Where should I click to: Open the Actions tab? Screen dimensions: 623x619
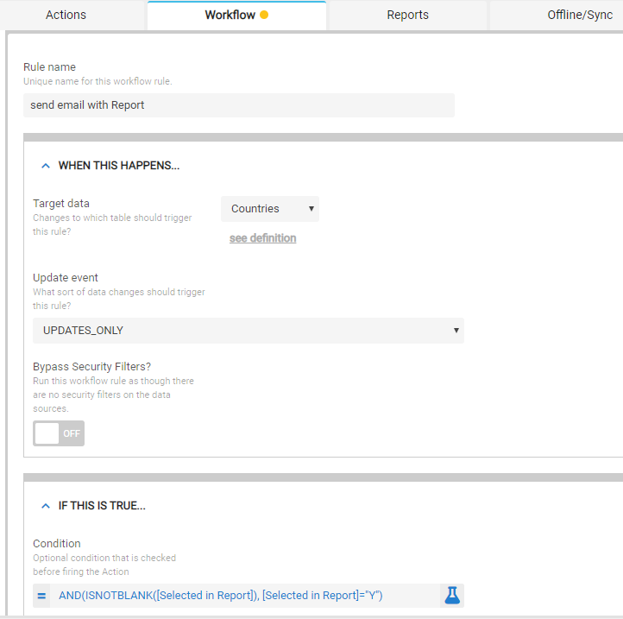coord(66,15)
